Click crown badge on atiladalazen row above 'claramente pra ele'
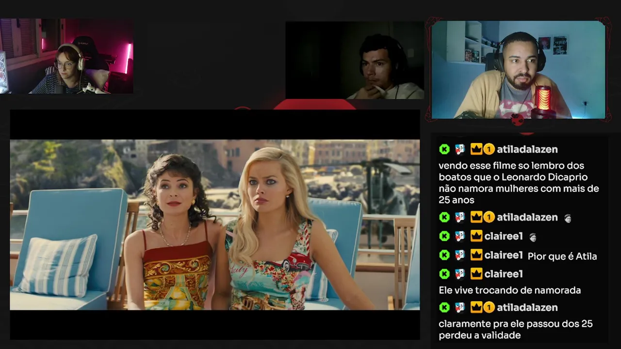This screenshot has height=349, width=621. [476, 307]
